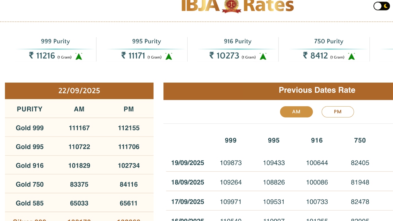Image resolution: width=393 pixels, height=221 pixels.
Task: Click green up arrow for 995 Purity
Action: click(169, 56)
